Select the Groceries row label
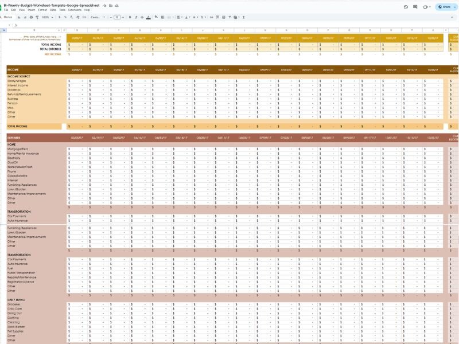459x344 pixels. (14, 304)
